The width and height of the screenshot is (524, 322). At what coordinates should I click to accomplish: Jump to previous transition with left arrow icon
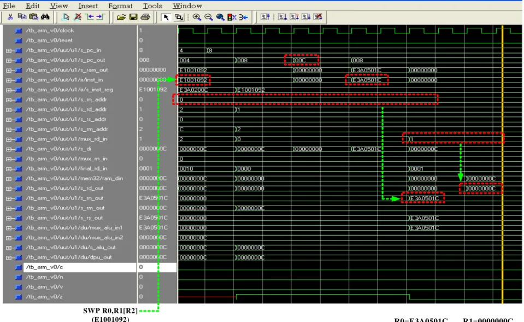coord(89,17)
